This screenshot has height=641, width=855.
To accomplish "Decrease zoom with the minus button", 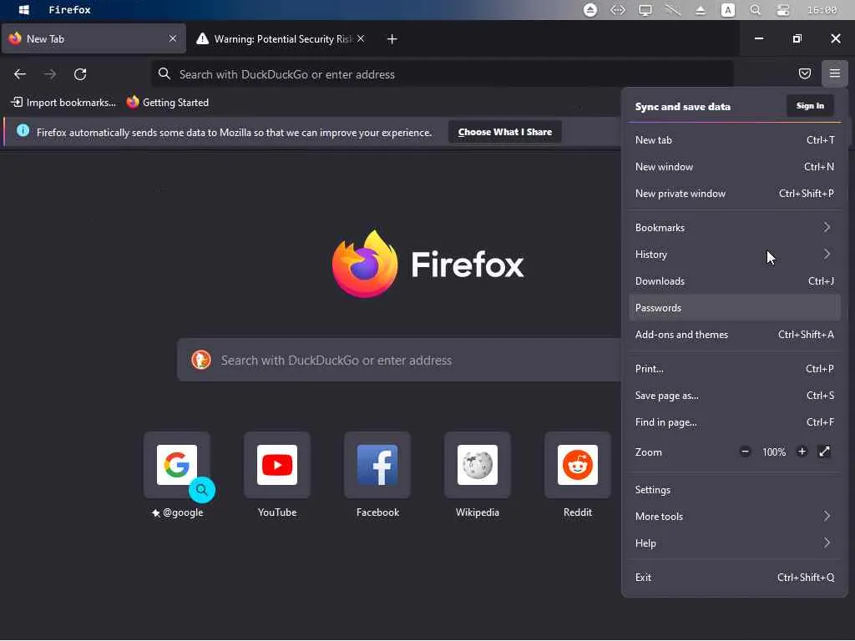I will (x=745, y=452).
